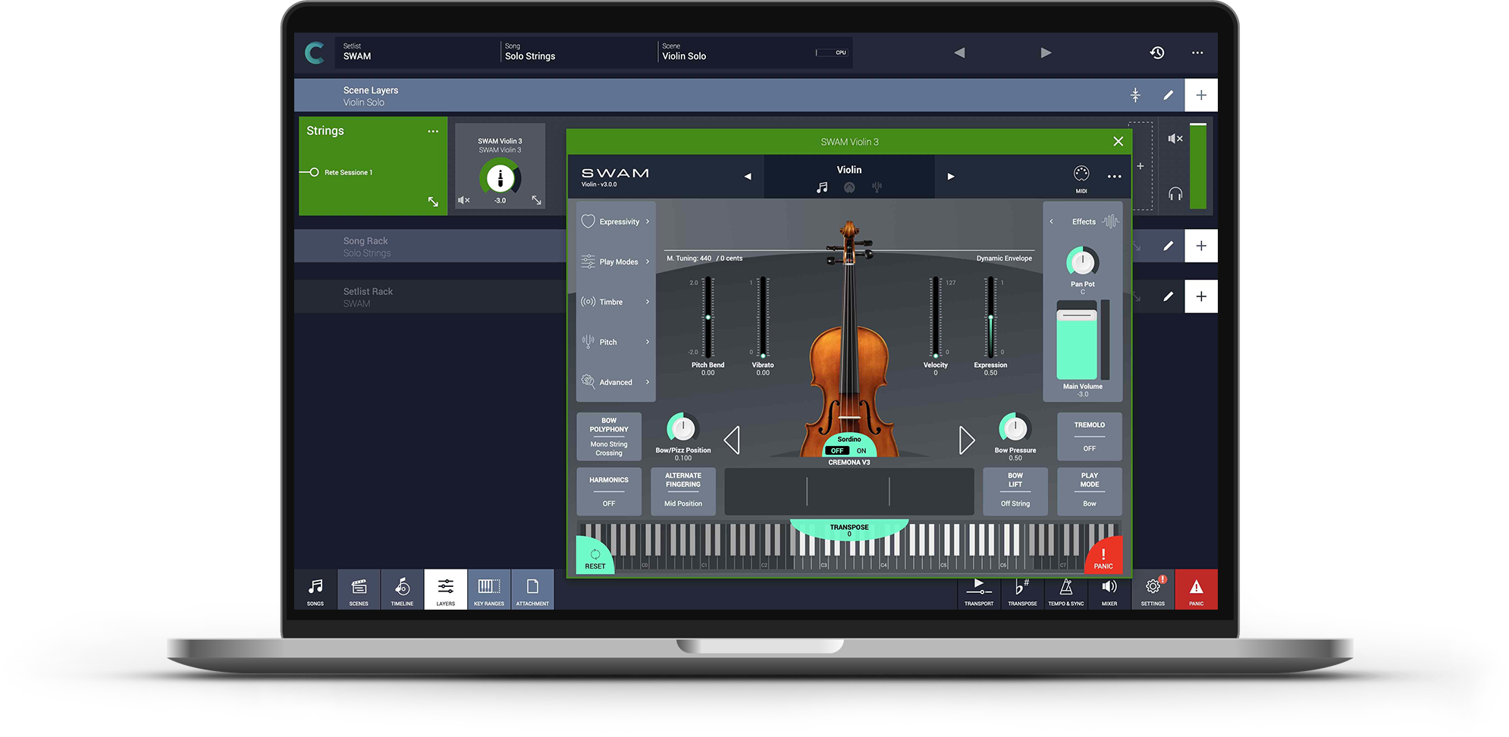Click the Camelot logo icon
This screenshot has height=737, width=1509.
tap(315, 52)
